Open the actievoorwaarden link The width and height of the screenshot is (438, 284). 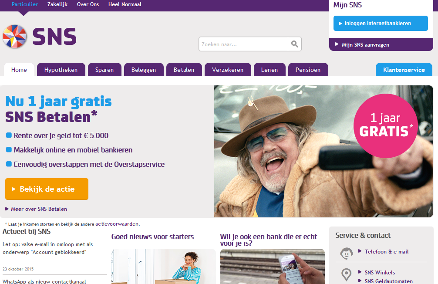click(117, 224)
